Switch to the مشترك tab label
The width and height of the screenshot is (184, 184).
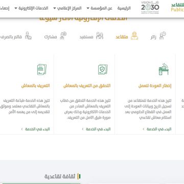51,37
